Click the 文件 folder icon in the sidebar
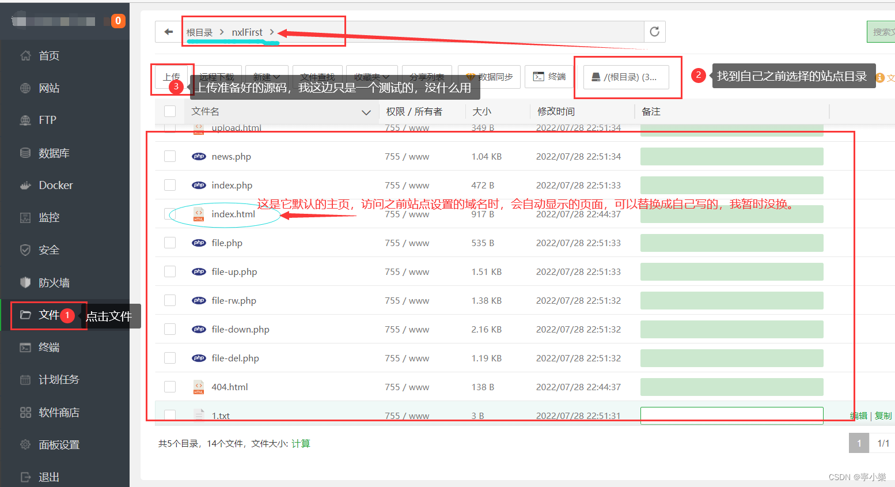Screen dimensions: 895x487 pyautogui.click(x=25, y=315)
